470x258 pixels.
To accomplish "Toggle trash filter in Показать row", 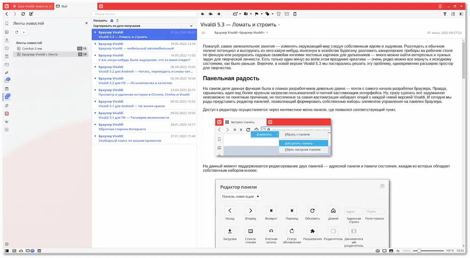I will point(117,21).
